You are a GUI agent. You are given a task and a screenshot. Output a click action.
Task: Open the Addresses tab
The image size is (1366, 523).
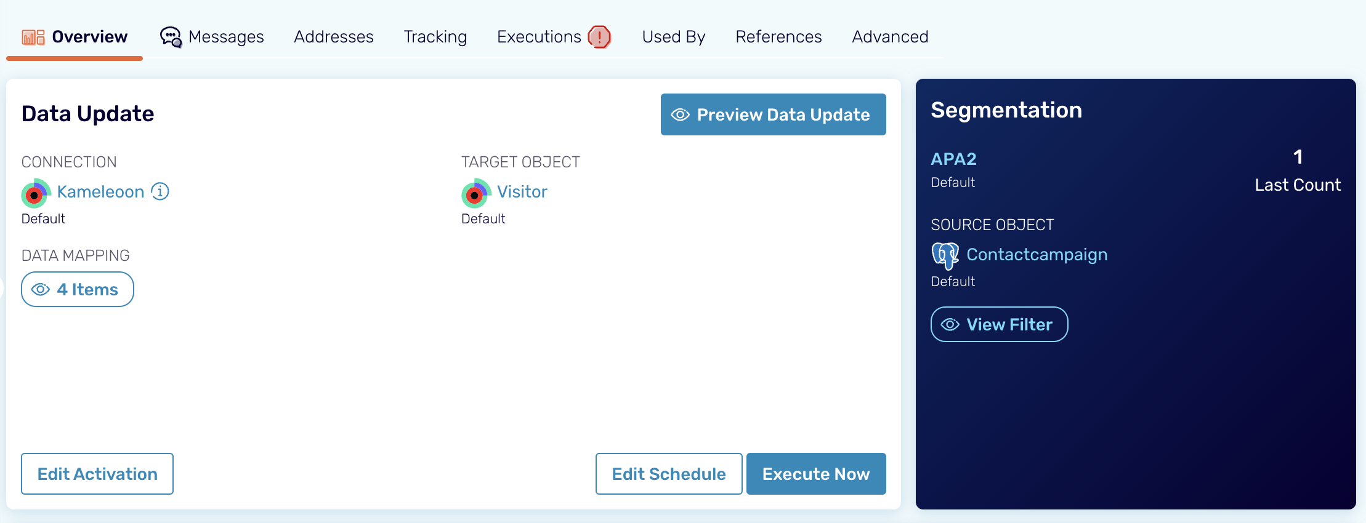point(333,37)
